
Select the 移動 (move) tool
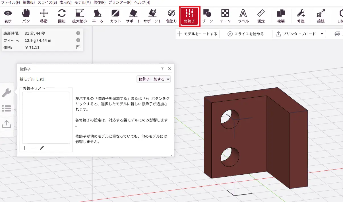point(44,16)
